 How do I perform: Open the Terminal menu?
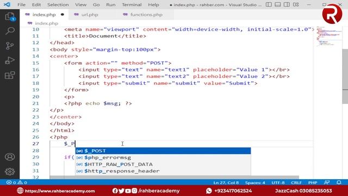pyautogui.click(x=132, y=5)
